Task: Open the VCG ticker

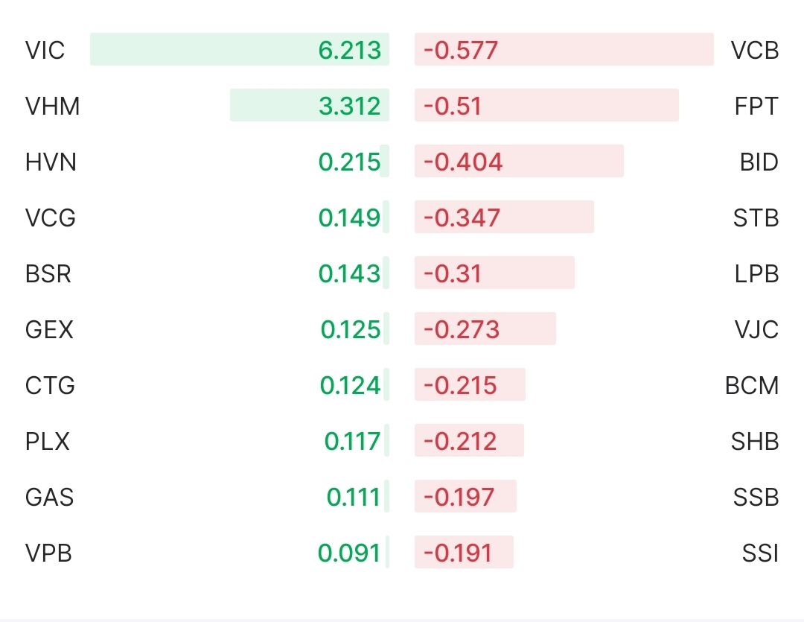Action: [51, 218]
